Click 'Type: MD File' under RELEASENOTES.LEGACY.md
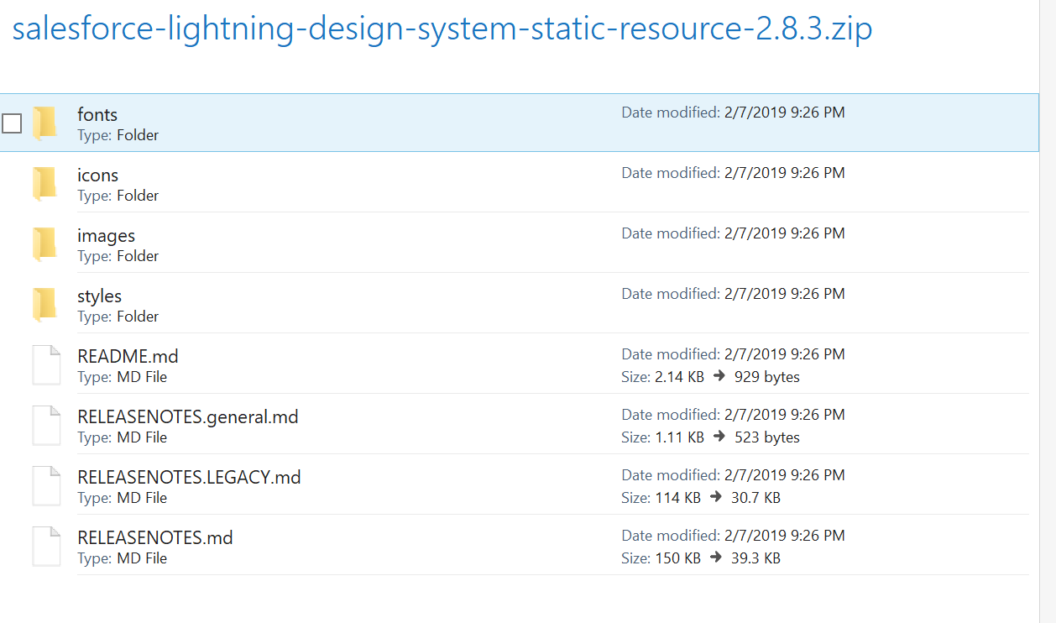1056x623 pixels. pyautogui.click(x=123, y=498)
